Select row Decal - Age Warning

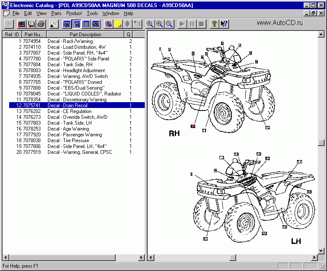(x=77, y=129)
